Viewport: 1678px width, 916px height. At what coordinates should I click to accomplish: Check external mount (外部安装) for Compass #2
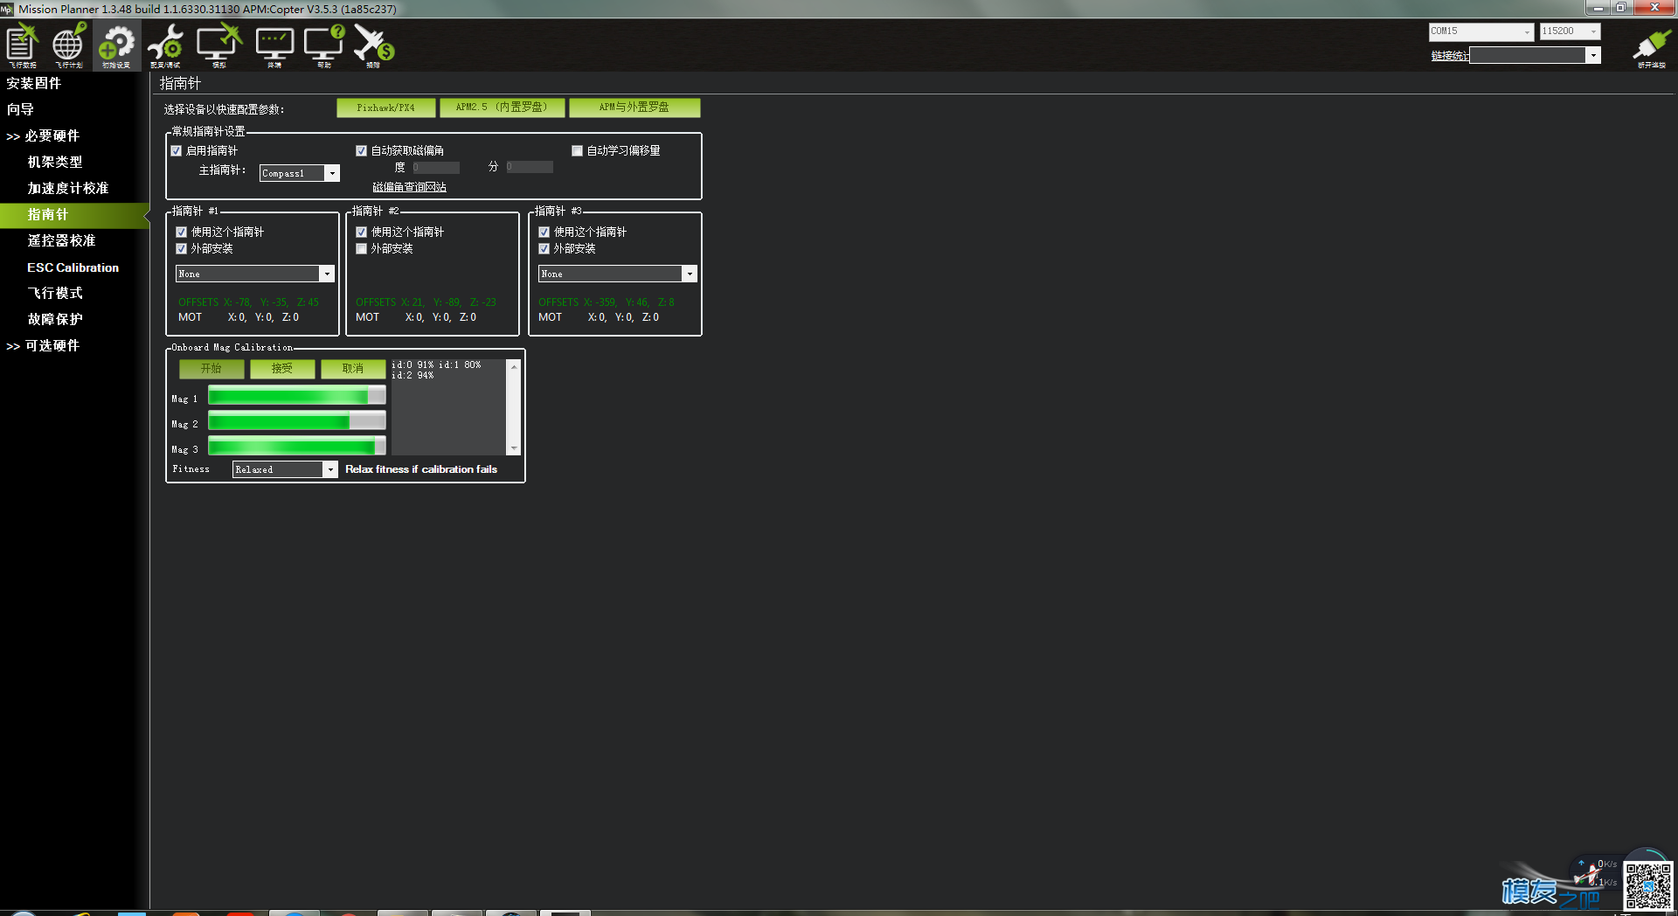[x=361, y=249]
